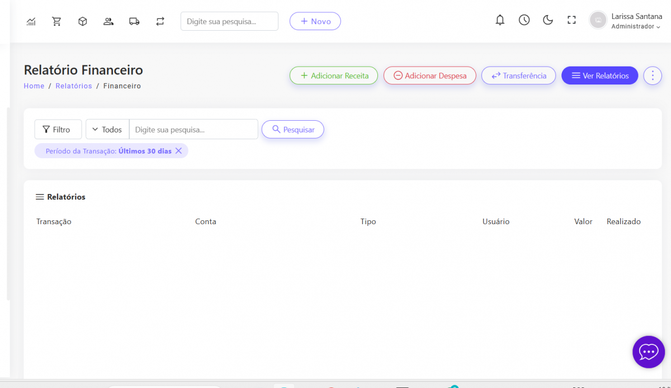Click the clock history icon
Image resolution: width=671 pixels, height=388 pixels.
[x=524, y=20]
